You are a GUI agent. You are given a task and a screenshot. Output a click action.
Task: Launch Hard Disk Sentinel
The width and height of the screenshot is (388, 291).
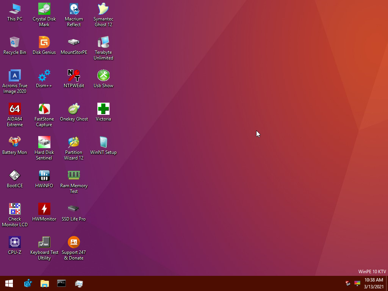click(x=44, y=149)
